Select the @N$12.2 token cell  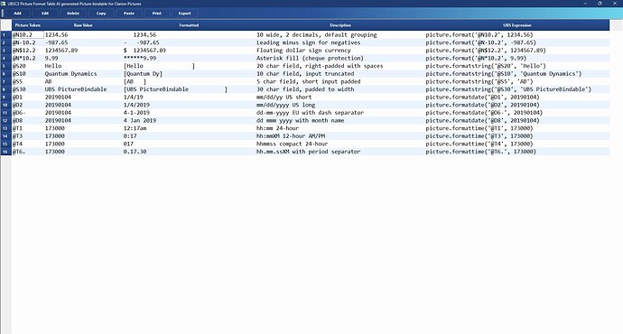(x=28, y=51)
